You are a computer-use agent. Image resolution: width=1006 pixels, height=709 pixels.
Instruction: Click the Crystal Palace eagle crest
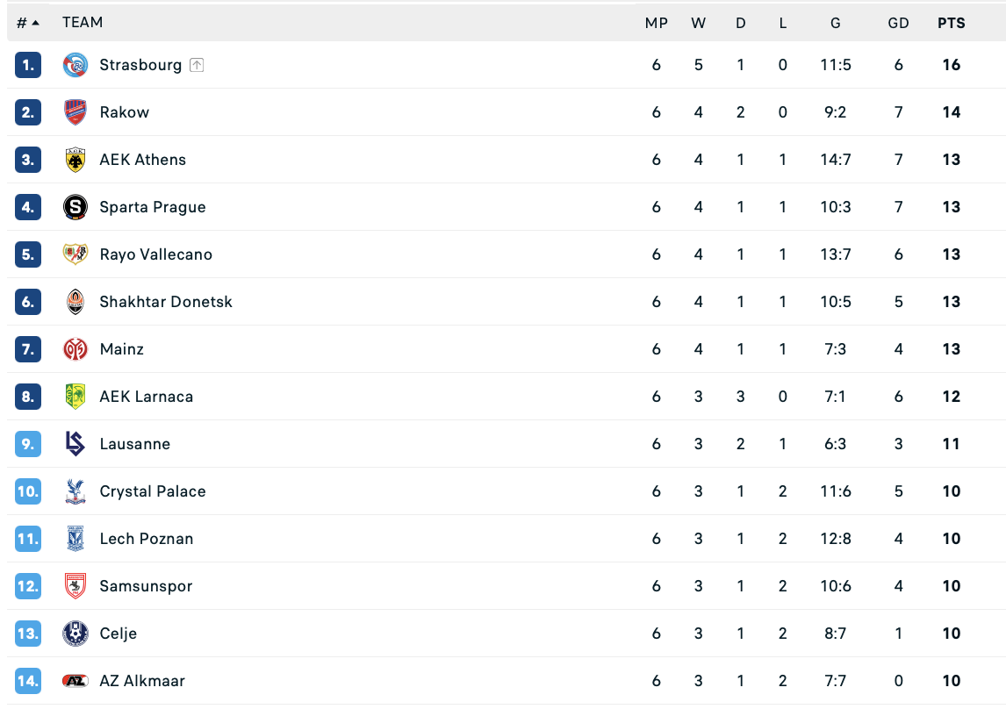75,491
